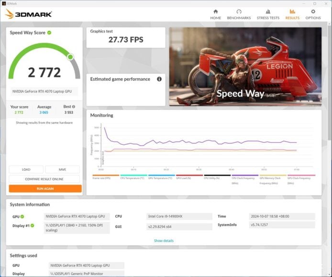The height and width of the screenshot is (277, 332).
Task: Switch to the Results tab
Action: click(x=292, y=14)
